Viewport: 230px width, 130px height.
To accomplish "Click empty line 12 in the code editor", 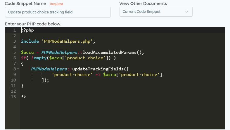I will click(x=122, y=91).
